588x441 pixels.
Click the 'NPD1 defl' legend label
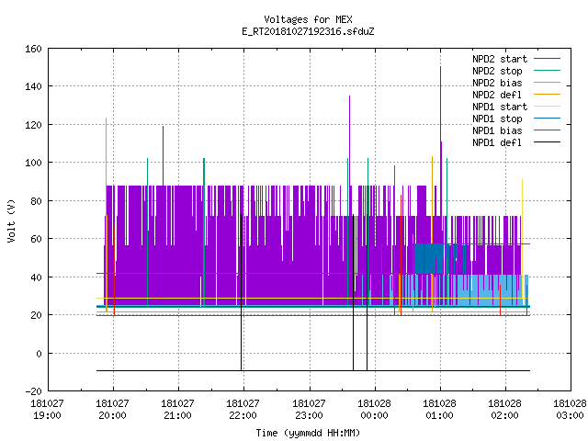click(x=497, y=143)
